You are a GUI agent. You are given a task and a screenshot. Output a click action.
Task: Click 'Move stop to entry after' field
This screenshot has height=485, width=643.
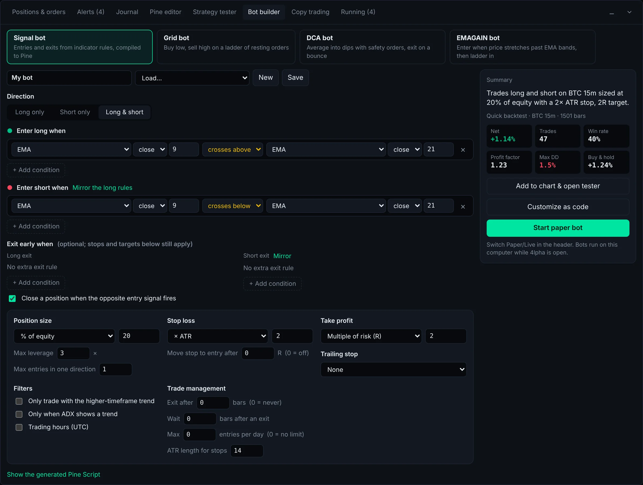click(x=258, y=353)
